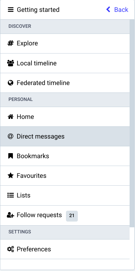The height and width of the screenshot is (271, 135).
Task: Click the globe icon for Federated timeline
Action: click(x=10, y=83)
